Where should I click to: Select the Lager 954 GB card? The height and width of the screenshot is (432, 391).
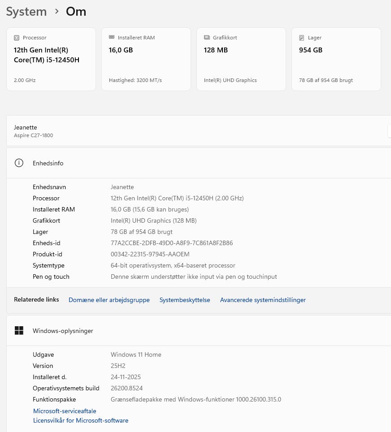click(x=336, y=59)
